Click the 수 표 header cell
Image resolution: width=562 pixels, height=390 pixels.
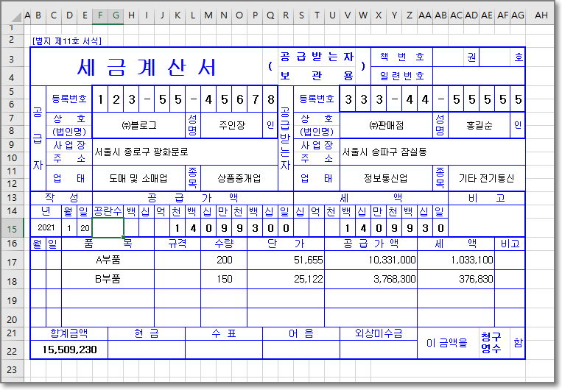point(224,334)
